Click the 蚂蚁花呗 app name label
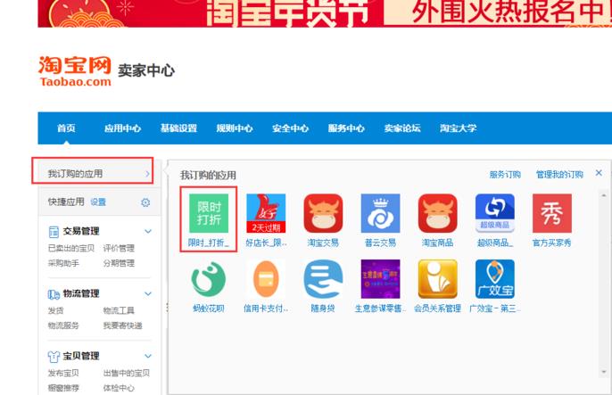Viewport: 612px width, 395px height. pos(209,309)
